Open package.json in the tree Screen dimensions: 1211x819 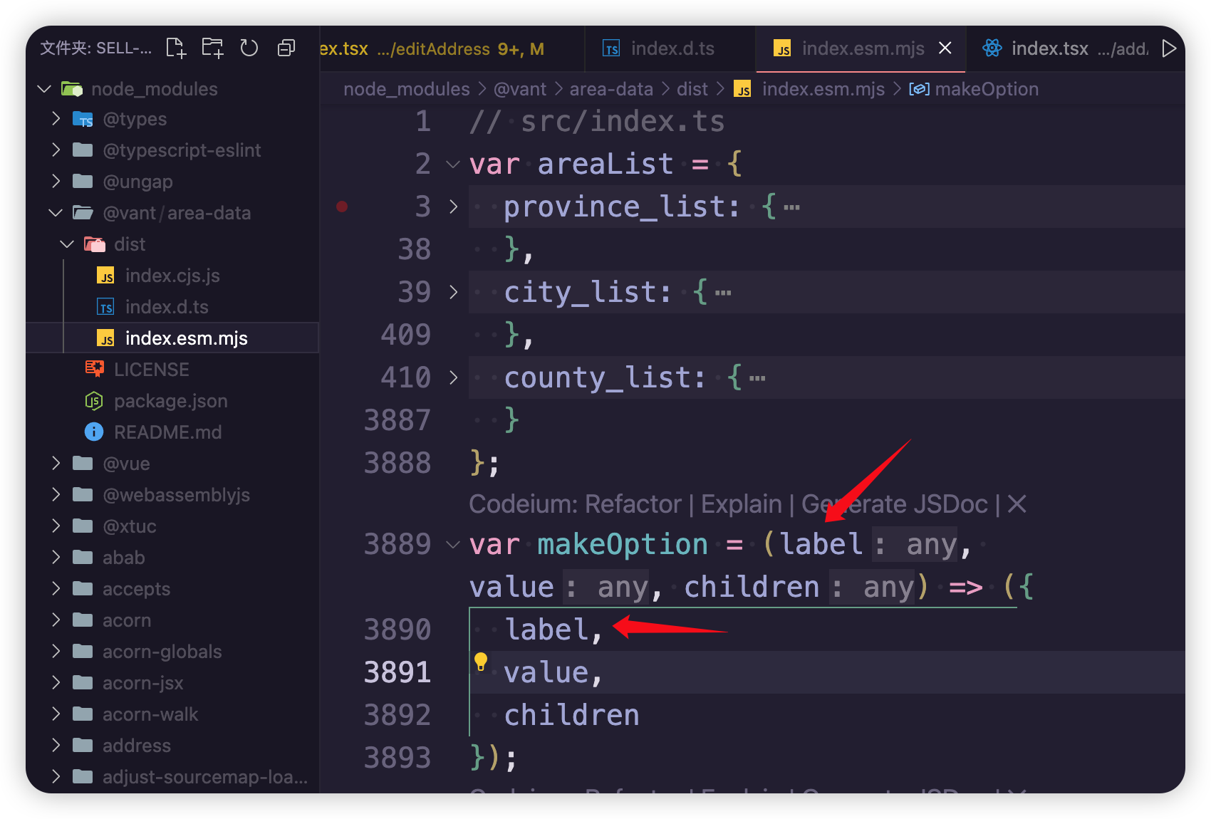[172, 401]
